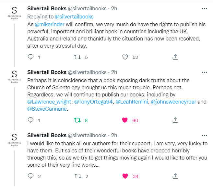Viewport: 213px width, 188px height.
Task: Open more options on the third tweet
Action: [203, 135]
